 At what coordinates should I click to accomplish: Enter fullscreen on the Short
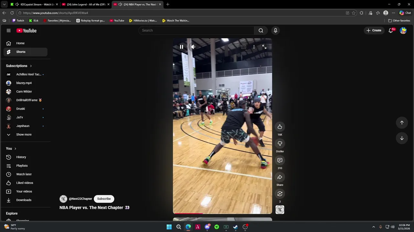[264, 47]
